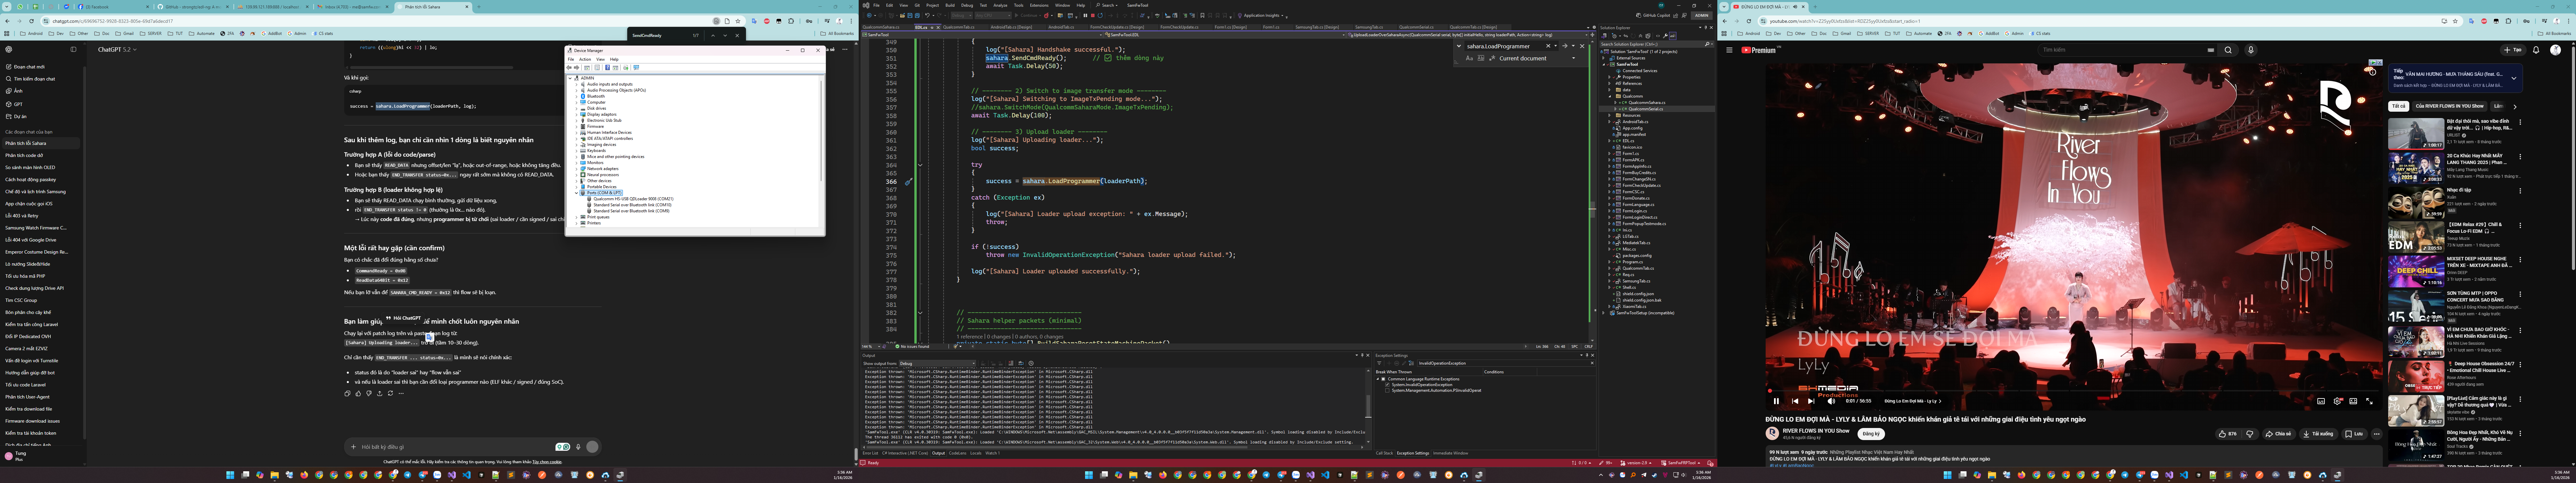This screenshot has width=2576, height=483.
Task: Toggle match case in Find box
Action: pyautogui.click(x=1469, y=58)
